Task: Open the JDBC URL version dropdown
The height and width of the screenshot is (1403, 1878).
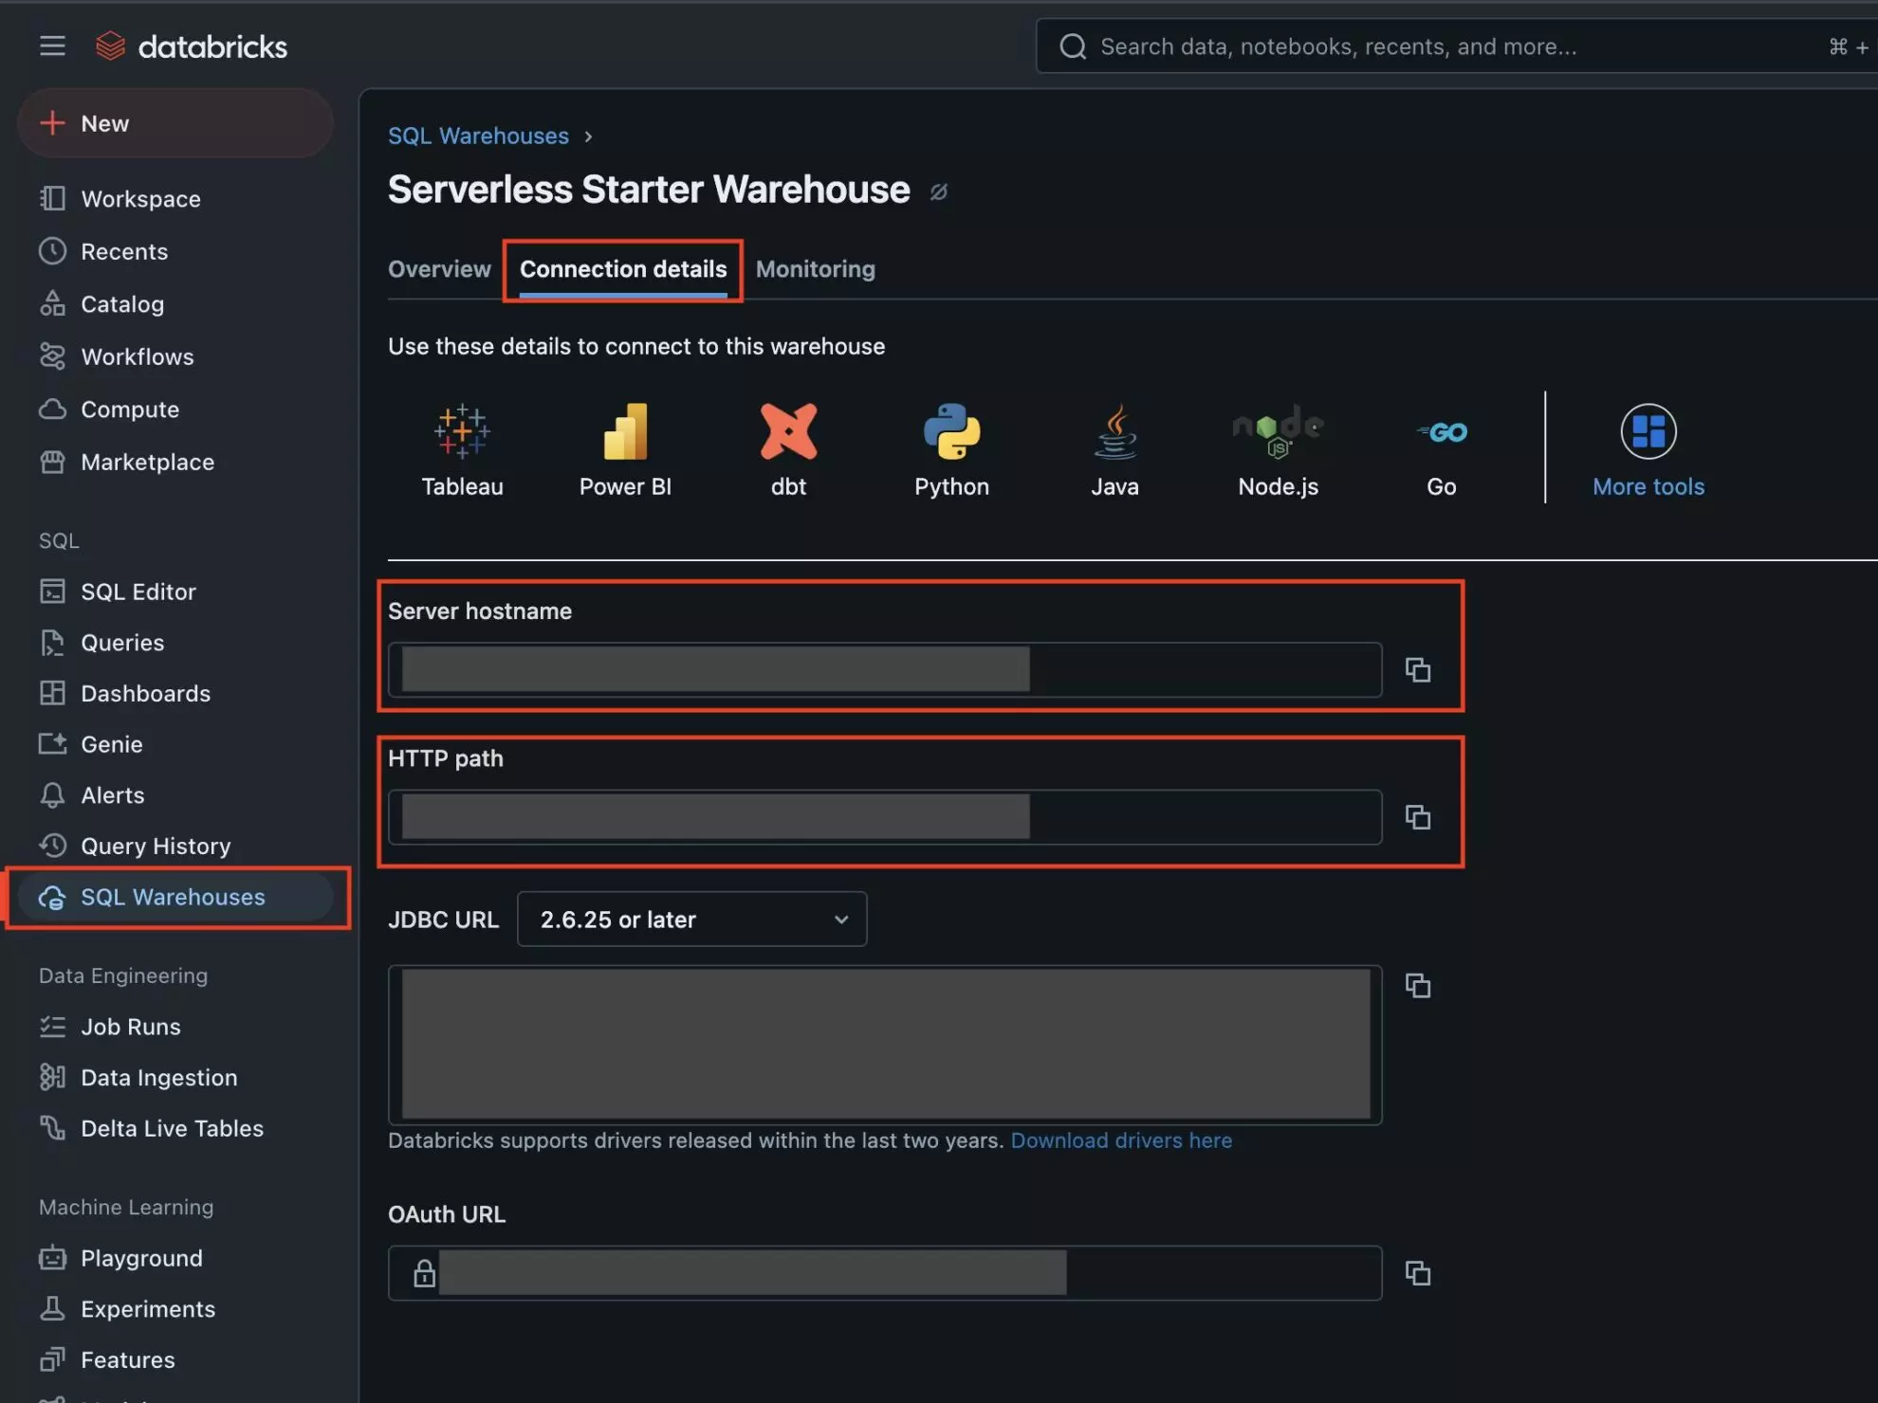Action: point(691,920)
